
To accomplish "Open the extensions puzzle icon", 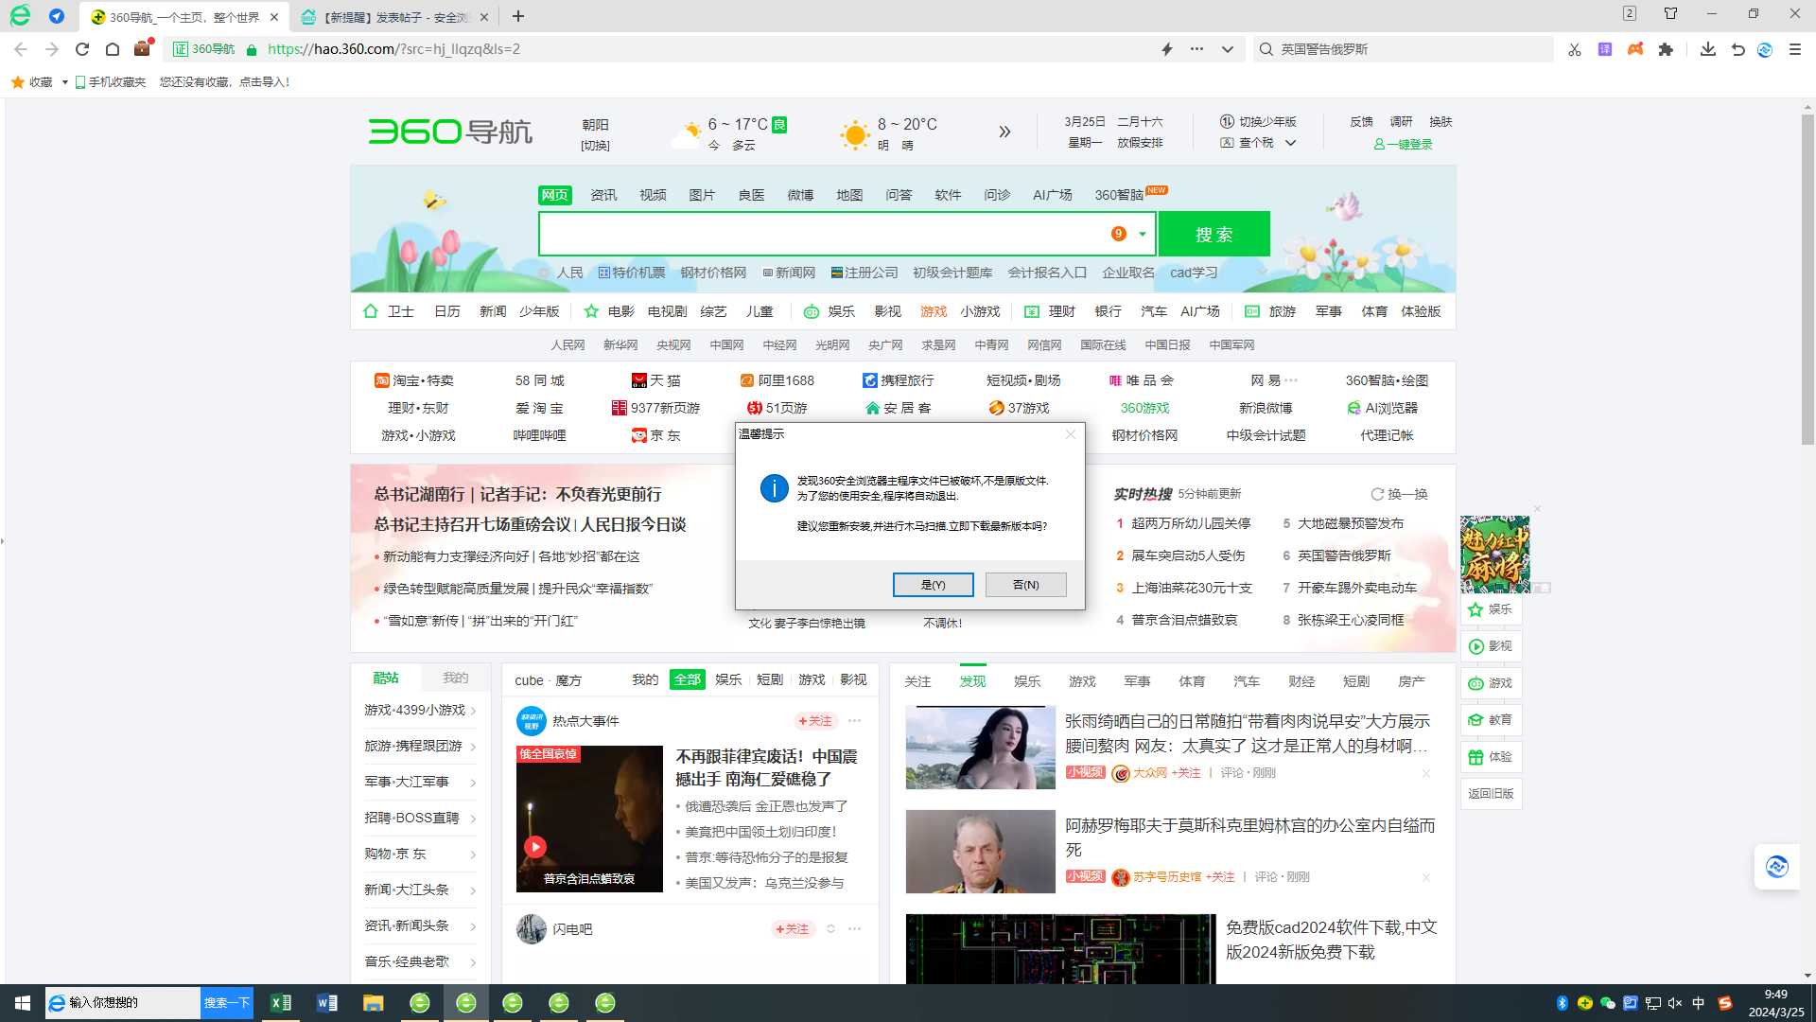I will [x=1666, y=49].
